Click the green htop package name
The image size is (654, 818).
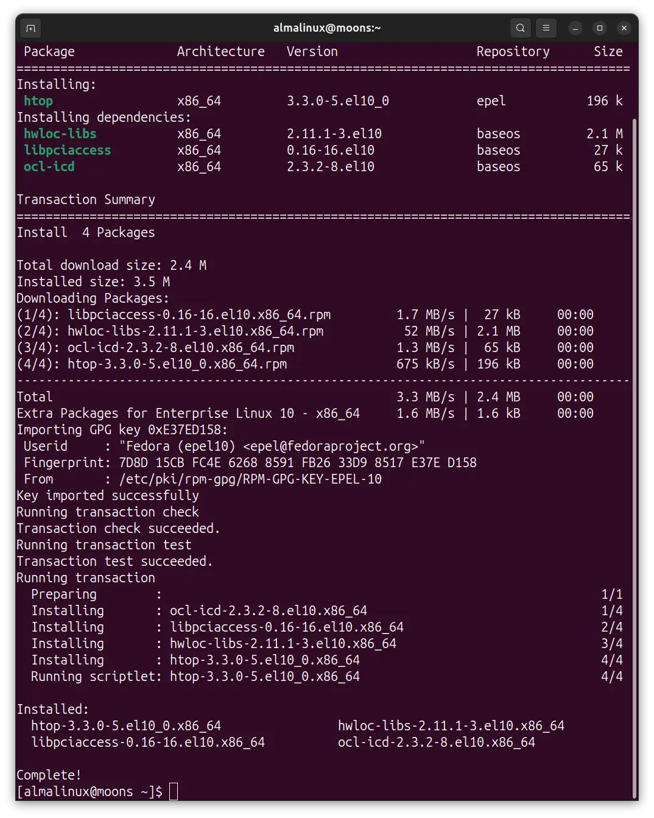point(38,101)
